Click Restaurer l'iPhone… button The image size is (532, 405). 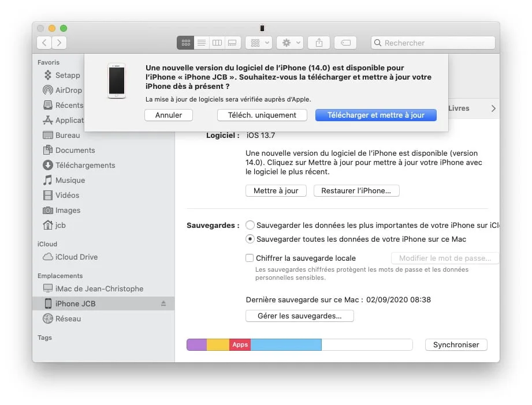pyautogui.click(x=356, y=191)
